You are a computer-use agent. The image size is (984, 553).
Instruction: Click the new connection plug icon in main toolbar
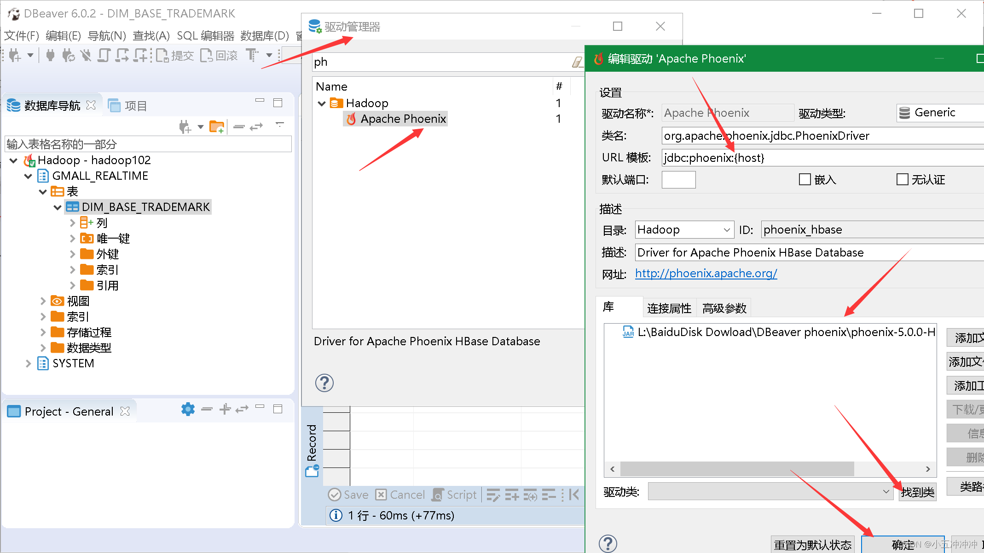click(15, 56)
